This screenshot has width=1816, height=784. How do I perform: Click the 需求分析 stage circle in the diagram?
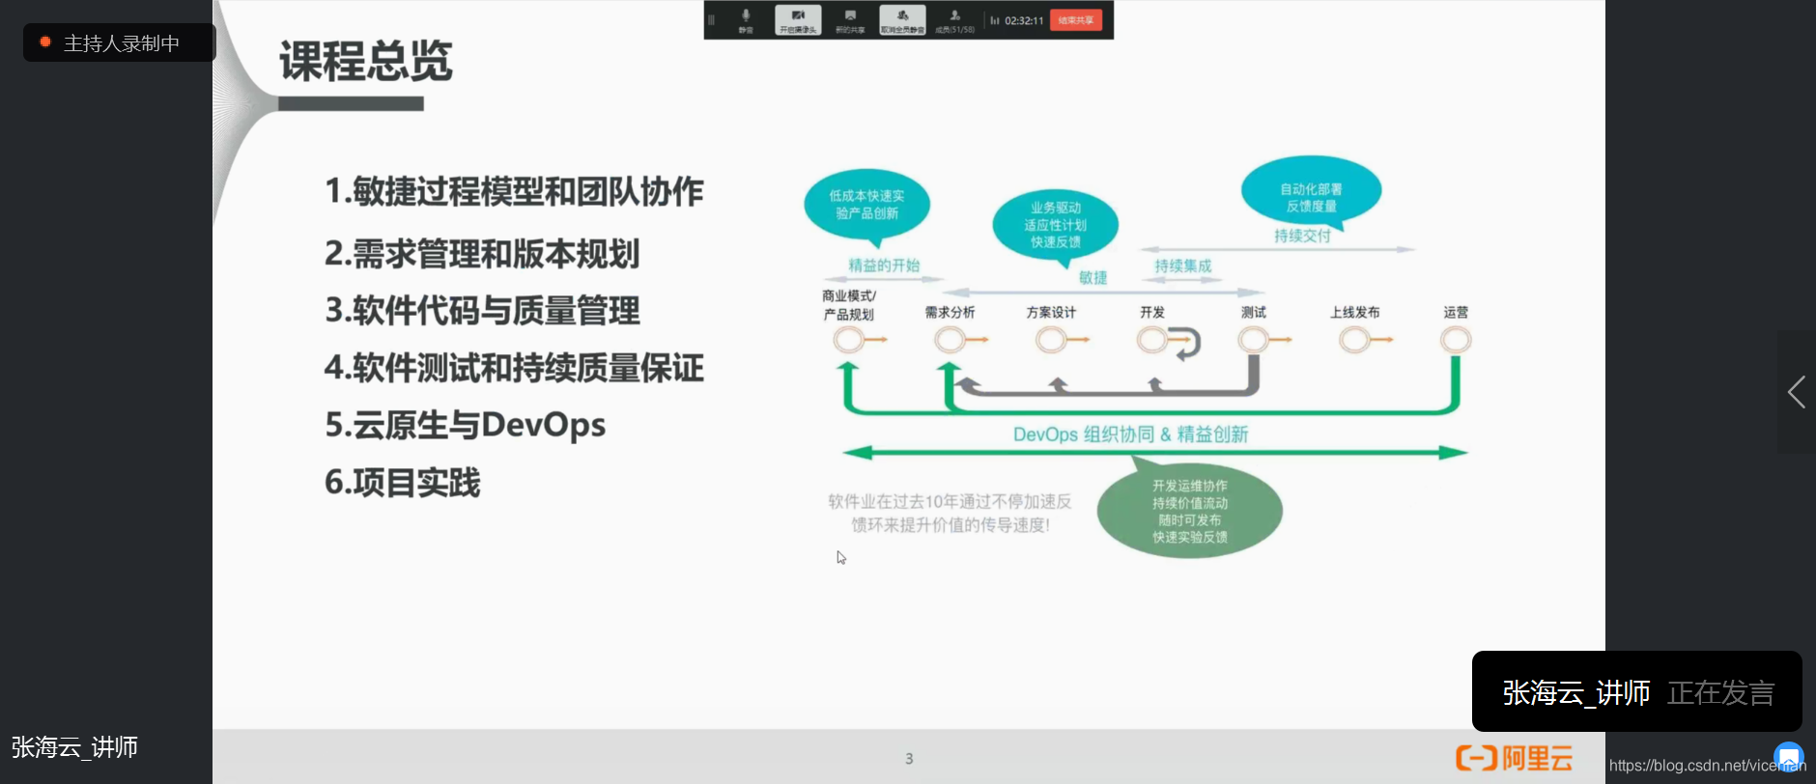[950, 340]
